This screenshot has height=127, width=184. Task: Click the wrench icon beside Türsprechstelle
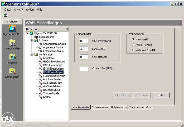40,93
